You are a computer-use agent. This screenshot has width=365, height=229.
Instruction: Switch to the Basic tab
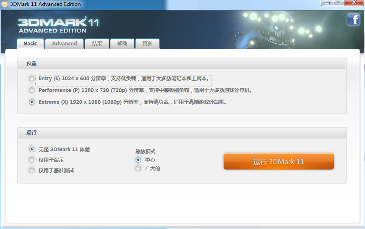[31, 44]
